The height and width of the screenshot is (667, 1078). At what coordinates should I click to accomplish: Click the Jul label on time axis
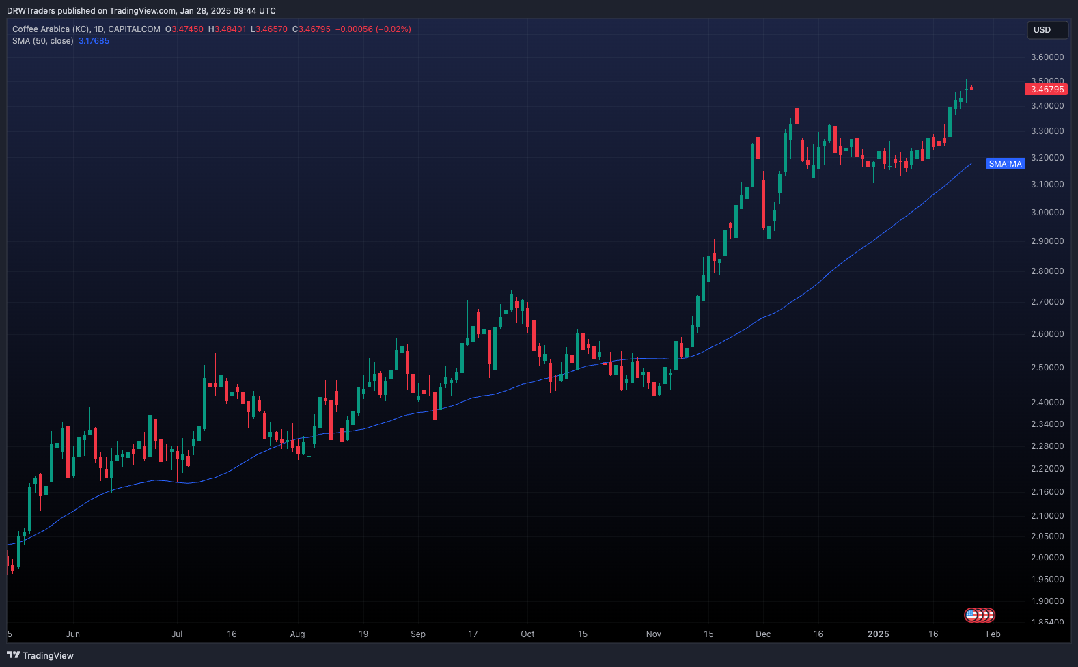point(177,634)
